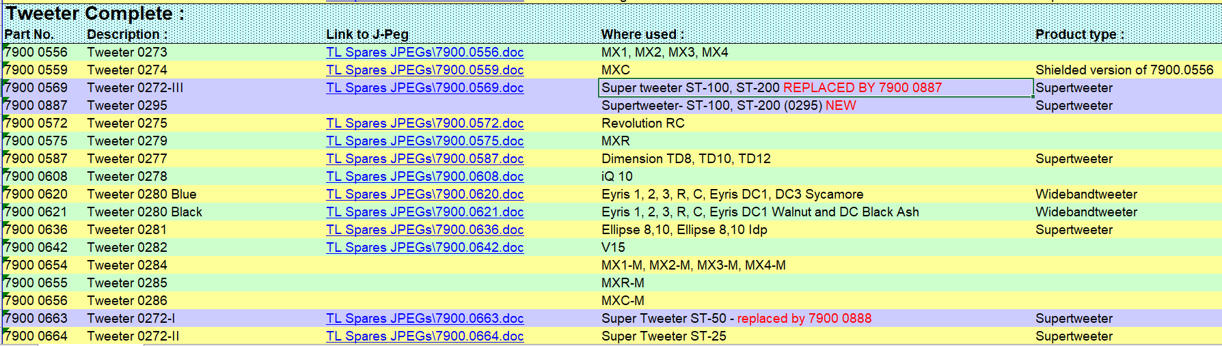This screenshot has width=1222, height=346.
Task: Select part number cell 7900 0556
Action: [x=36, y=53]
